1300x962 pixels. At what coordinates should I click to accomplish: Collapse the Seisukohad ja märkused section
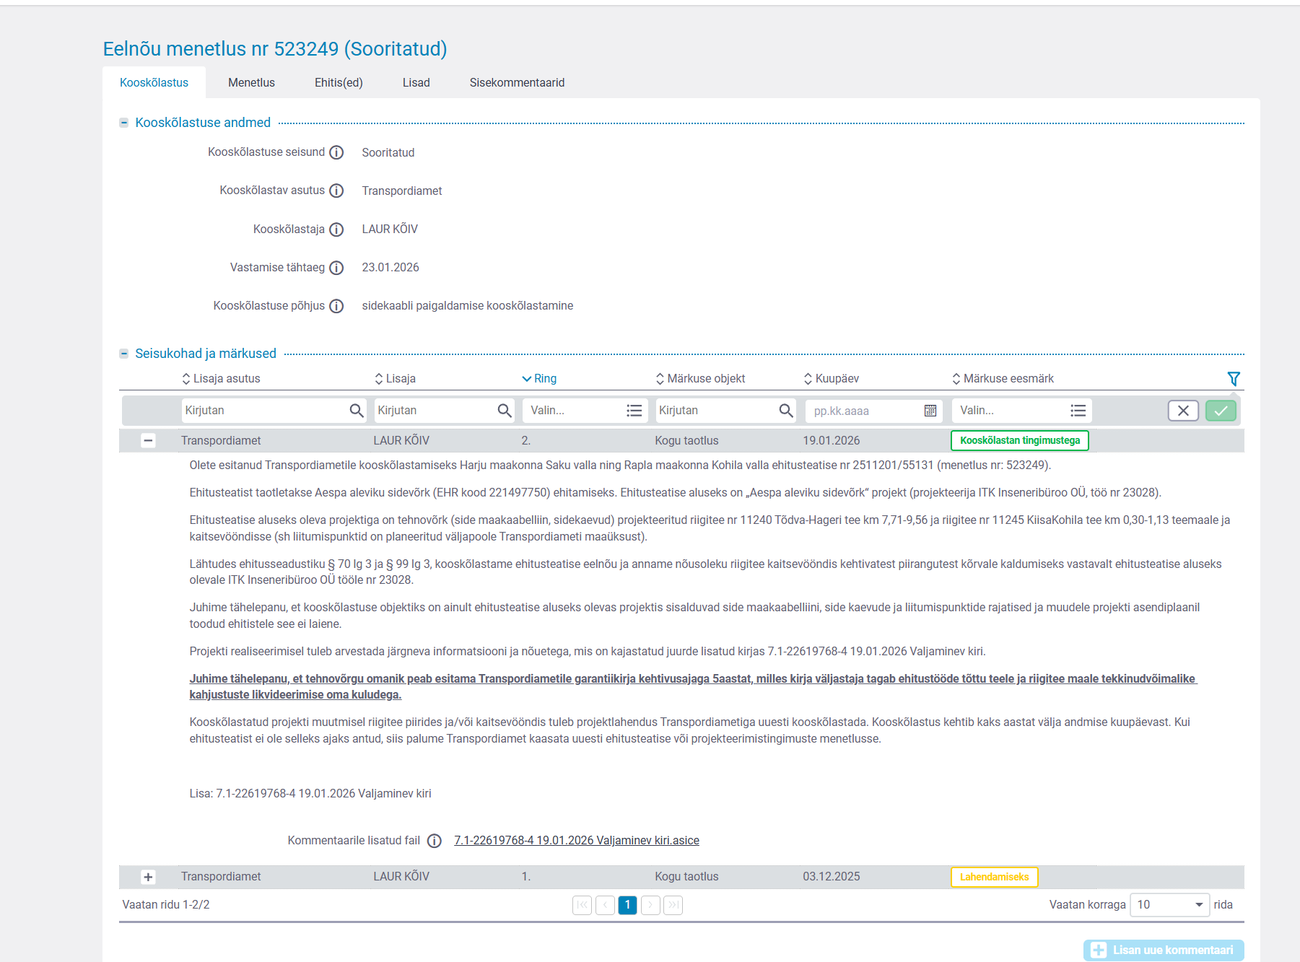tap(124, 354)
